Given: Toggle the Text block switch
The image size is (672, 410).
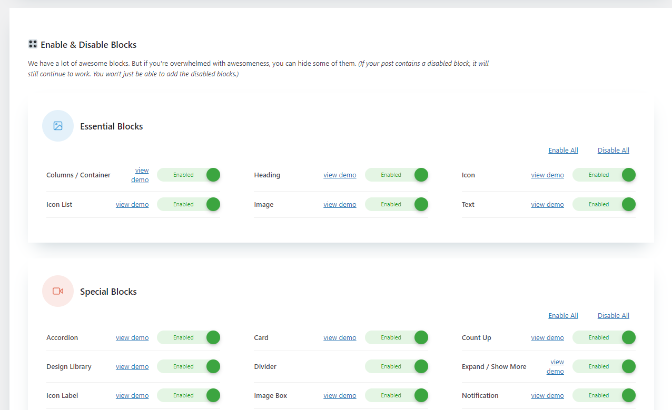Looking at the screenshot, I should pyautogui.click(x=604, y=204).
